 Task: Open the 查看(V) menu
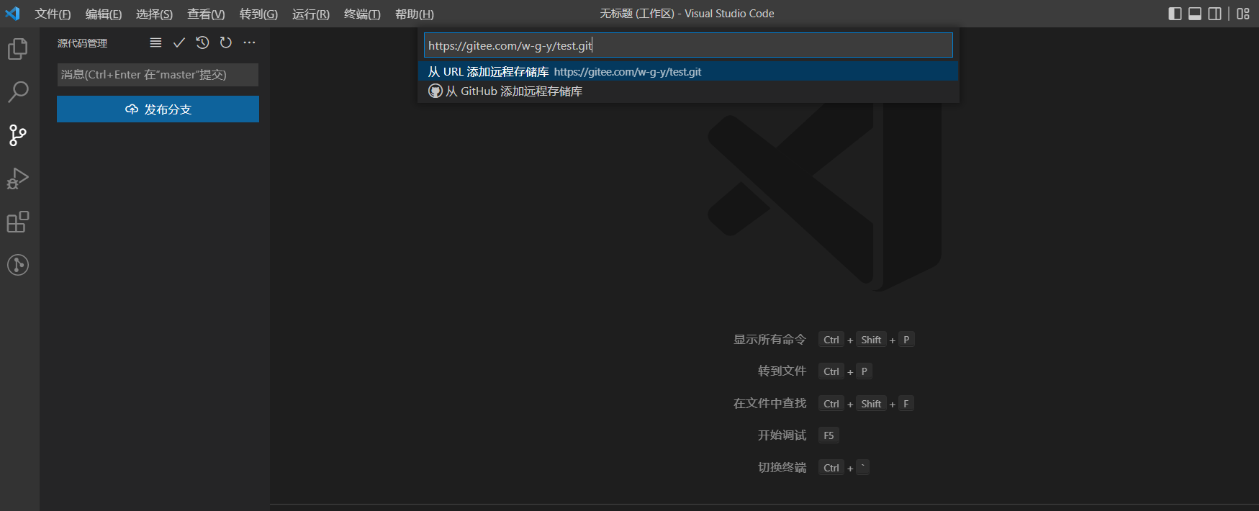(x=206, y=14)
